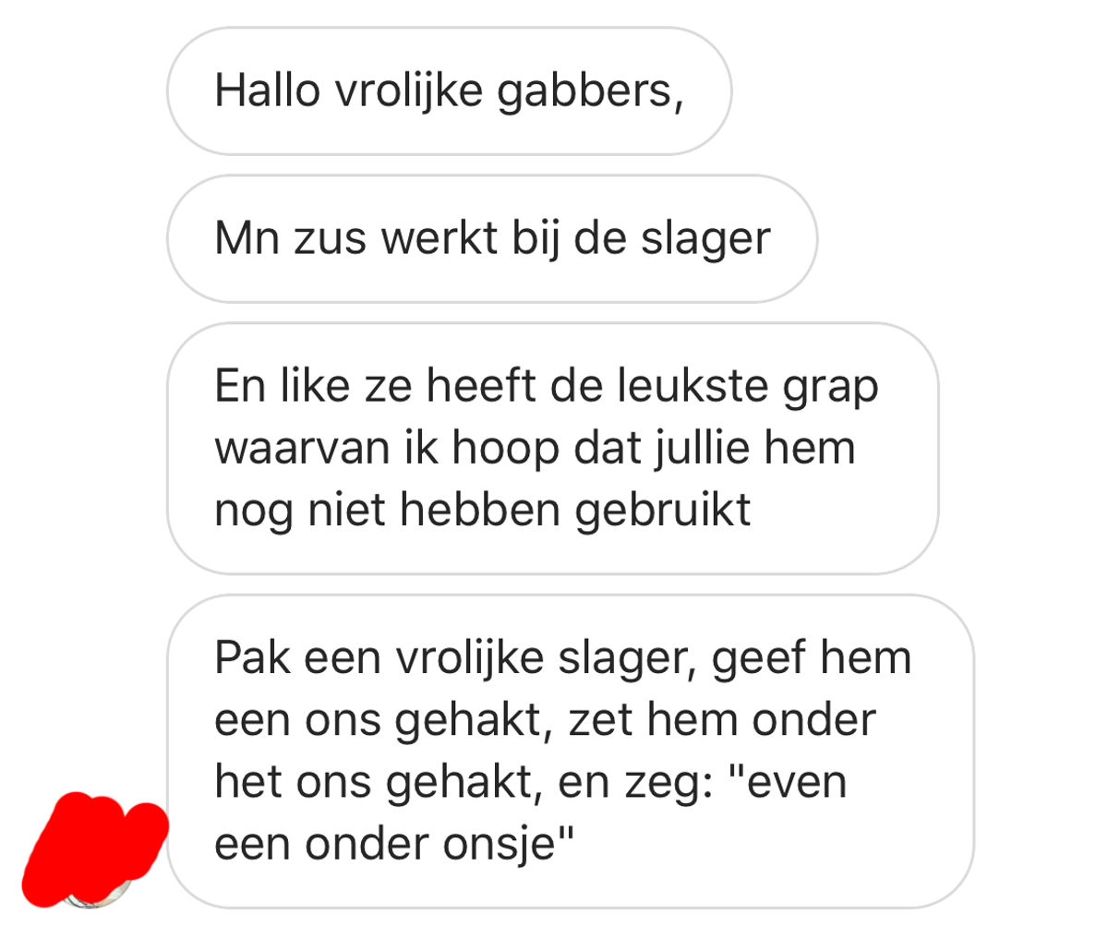Tap the line "Pak een vrolijke slager, geef hem"
The height and width of the screenshot is (951, 1108).
pyautogui.click(x=562, y=657)
